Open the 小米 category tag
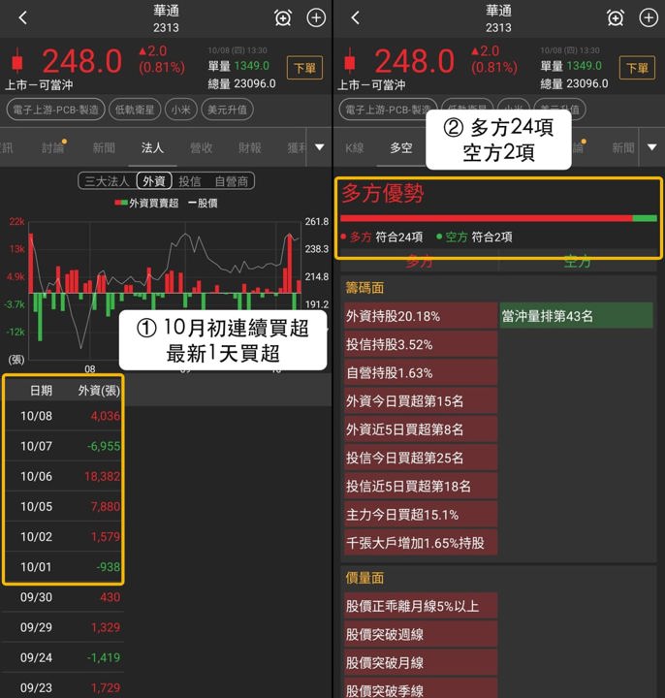Image resolution: width=665 pixels, height=698 pixels. (x=180, y=110)
